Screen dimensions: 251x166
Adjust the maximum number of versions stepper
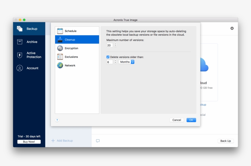point(115,45)
